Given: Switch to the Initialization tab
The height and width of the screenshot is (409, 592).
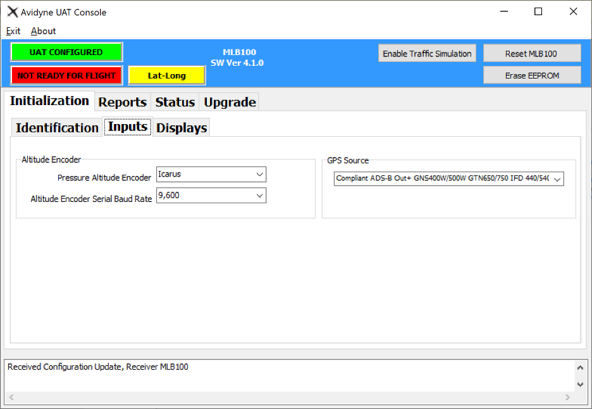Looking at the screenshot, I should click(49, 101).
